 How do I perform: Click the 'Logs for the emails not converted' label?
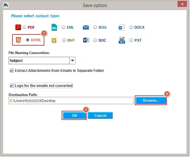click(44, 86)
